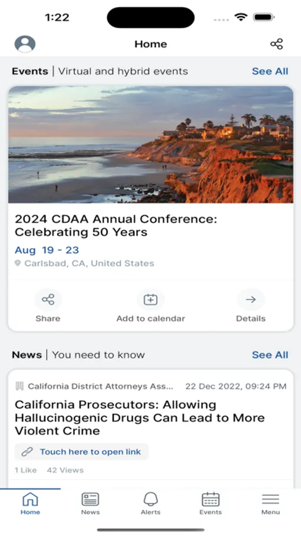Go to the Home tab
This screenshot has height=536, width=301.
pos(30,503)
